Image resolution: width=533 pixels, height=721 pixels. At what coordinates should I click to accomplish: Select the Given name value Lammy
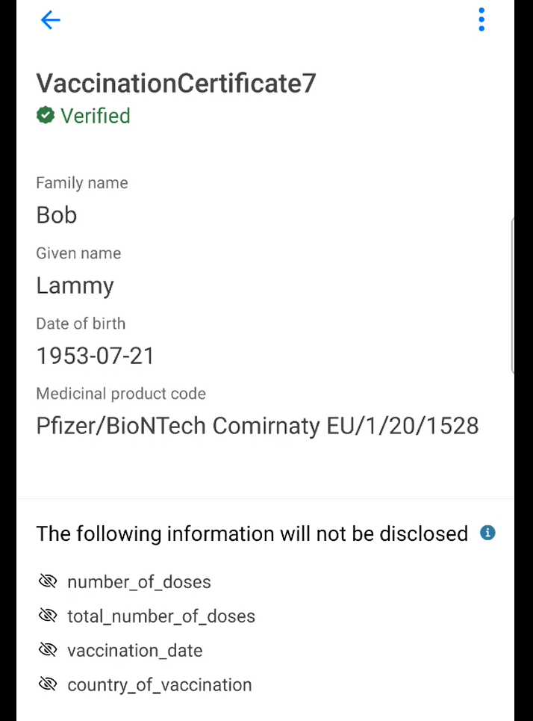tap(75, 285)
